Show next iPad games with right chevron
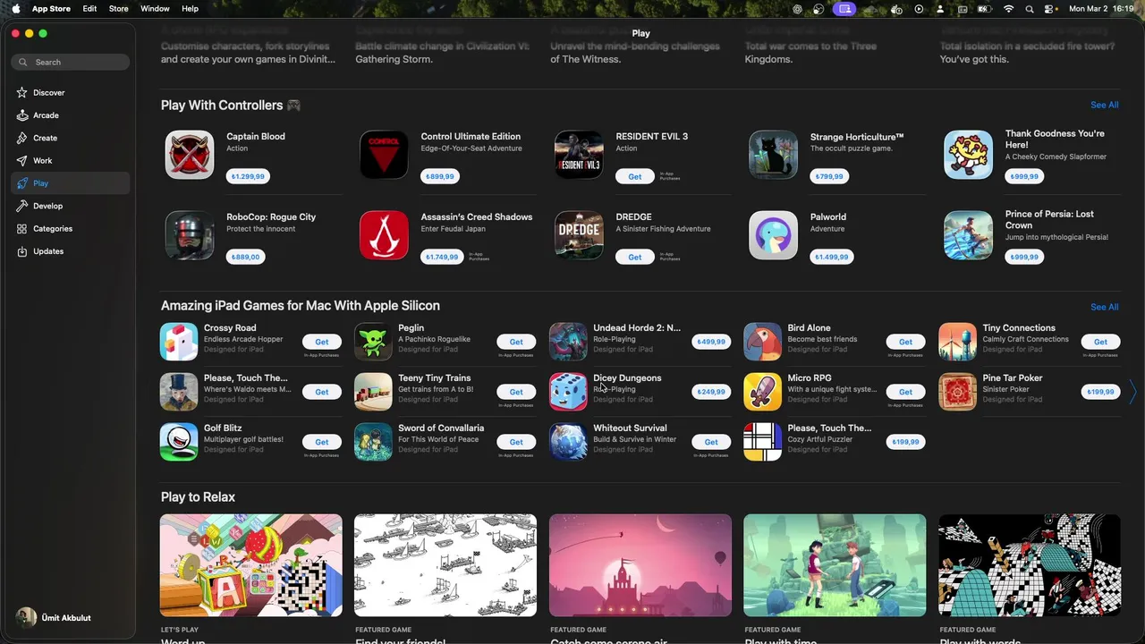This screenshot has height=644, width=1145. click(x=1132, y=392)
